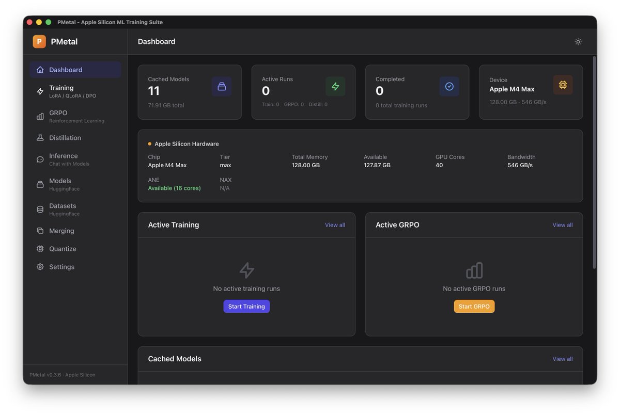Click the "Train: 0" counter

coord(270,104)
